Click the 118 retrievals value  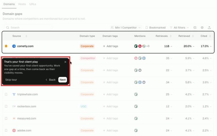167,46
